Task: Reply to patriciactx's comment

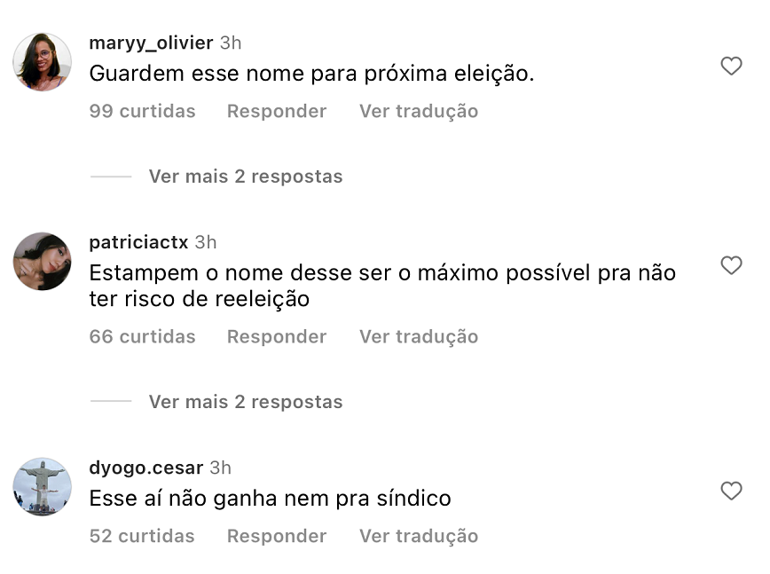Action: pos(277,336)
